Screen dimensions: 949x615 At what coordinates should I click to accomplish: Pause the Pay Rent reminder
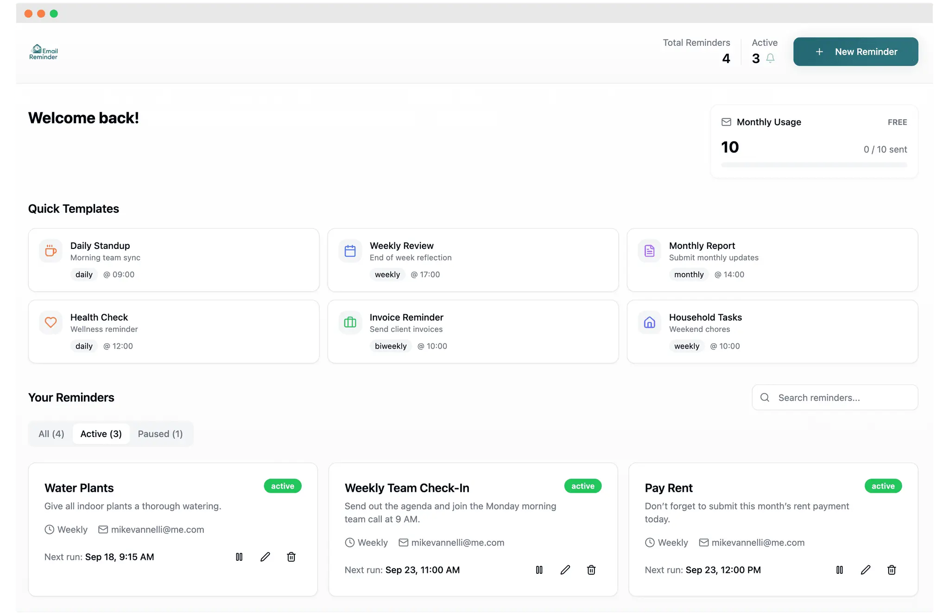pyautogui.click(x=840, y=570)
